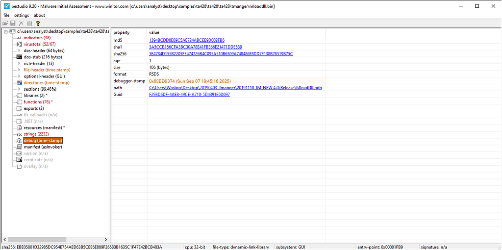Collapse the root file tree node
Viewport: 502px width, 250px height.
click(x=5, y=31)
